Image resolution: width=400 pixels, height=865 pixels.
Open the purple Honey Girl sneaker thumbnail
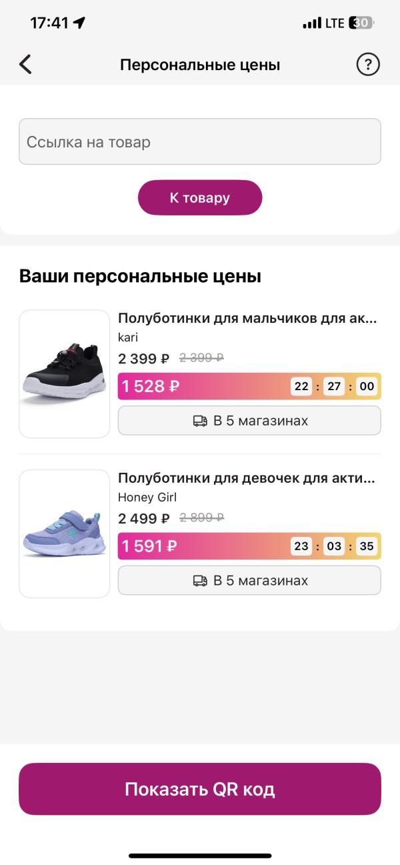(64, 534)
